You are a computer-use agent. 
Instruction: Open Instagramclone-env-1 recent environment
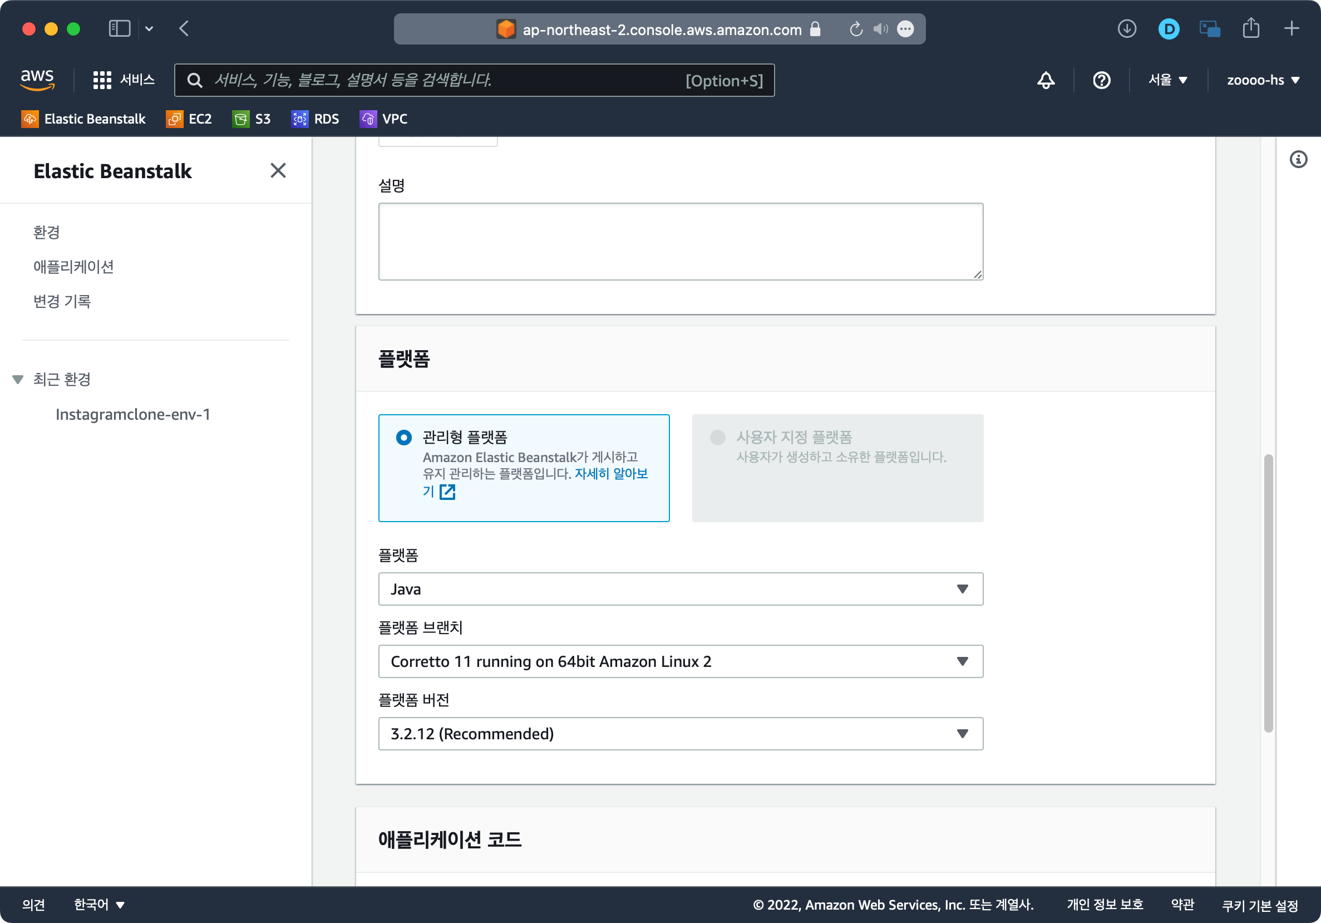click(133, 414)
